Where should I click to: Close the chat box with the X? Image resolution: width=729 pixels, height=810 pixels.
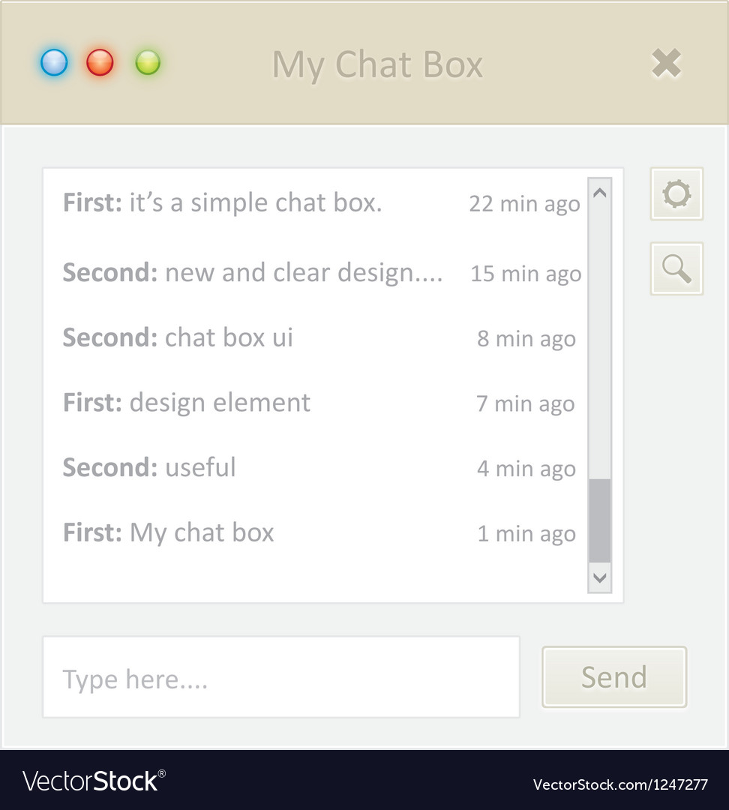[667, 64]
